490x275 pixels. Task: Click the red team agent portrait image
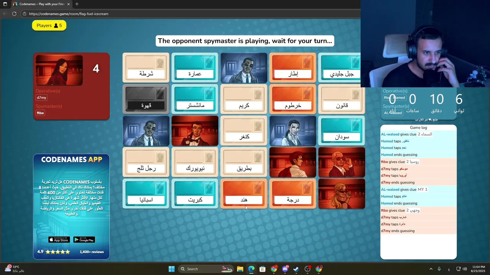(x=59, y=70)
